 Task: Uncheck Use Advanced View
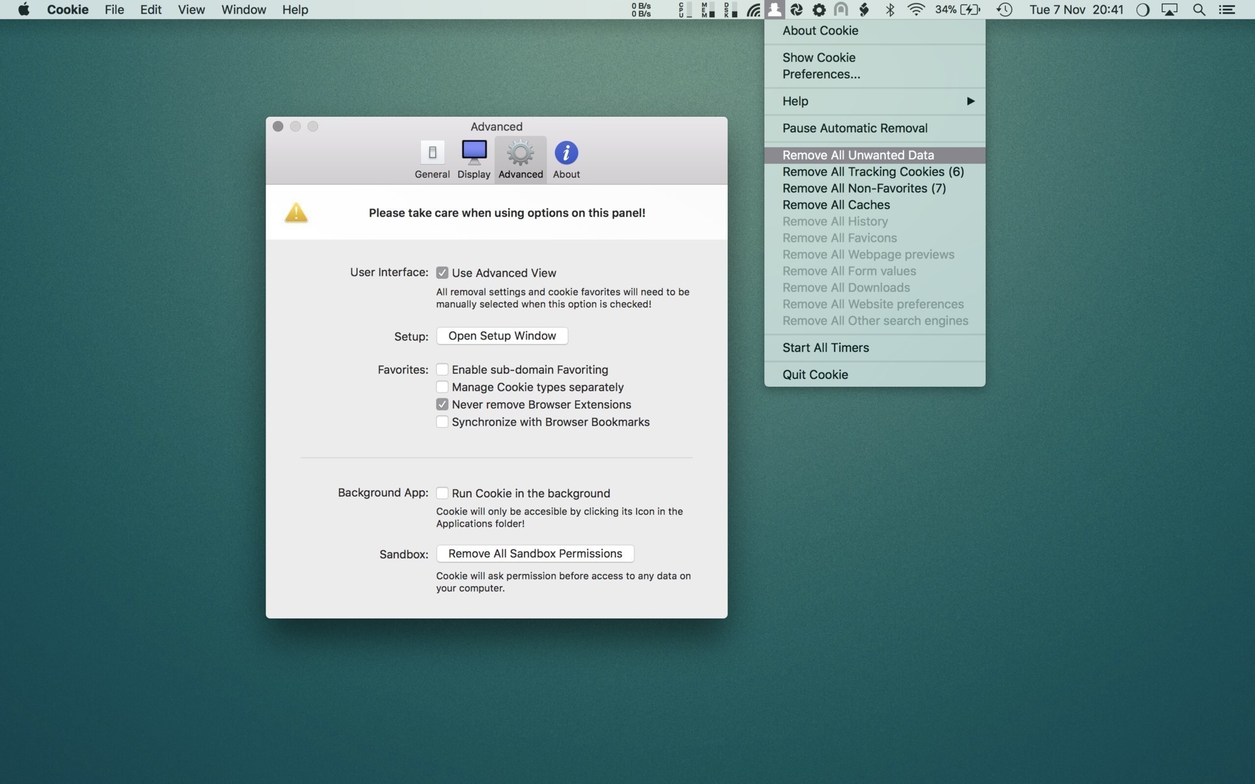[x=442, y=273]
